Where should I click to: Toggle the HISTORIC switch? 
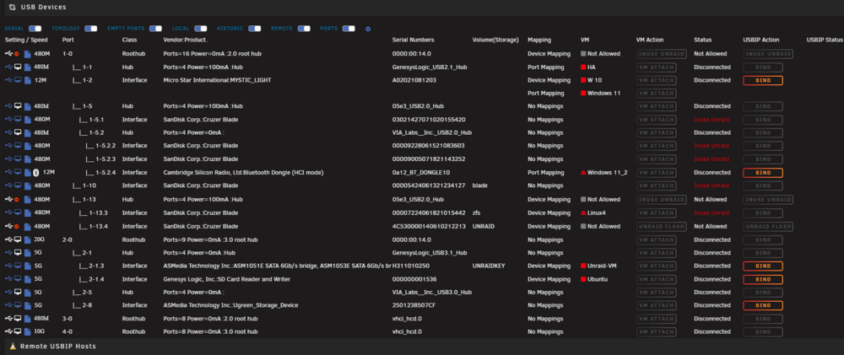[255, 29]
